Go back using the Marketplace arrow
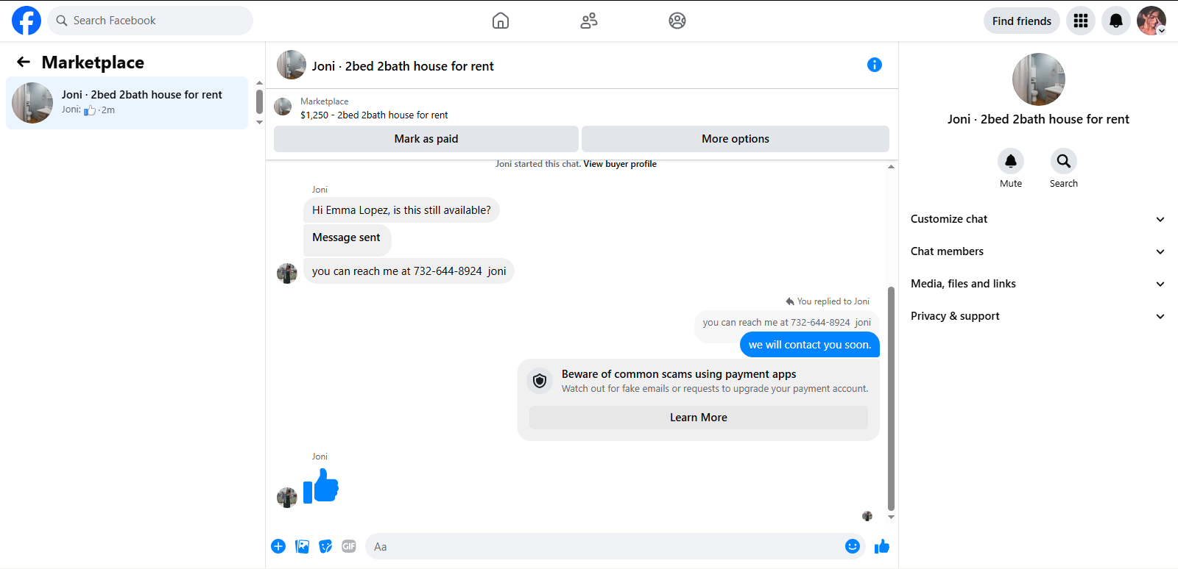Image resolution: width=1178 pixels, height=569 pixels. click(x=24, y=62)
